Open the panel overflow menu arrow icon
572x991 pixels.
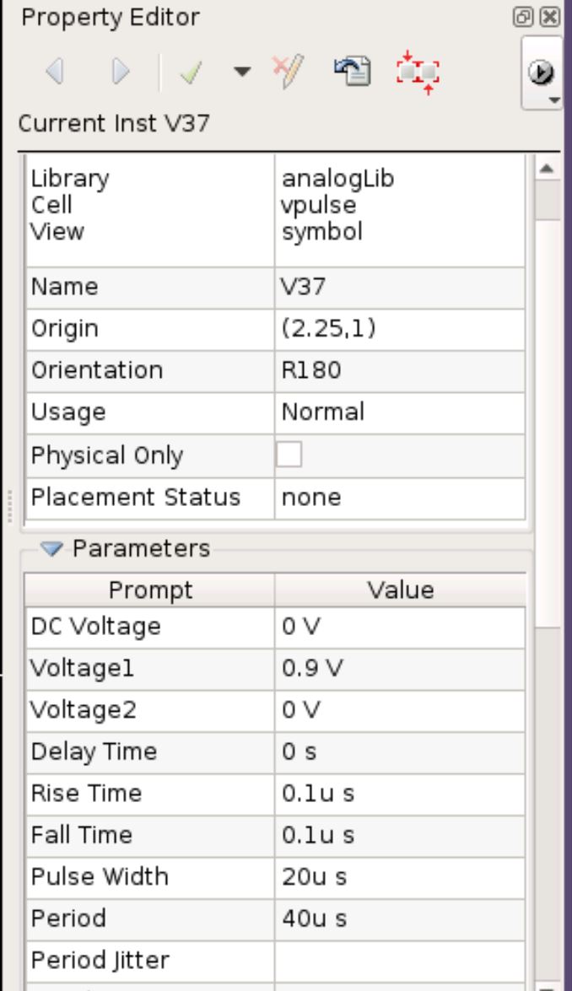click(542, 71)
